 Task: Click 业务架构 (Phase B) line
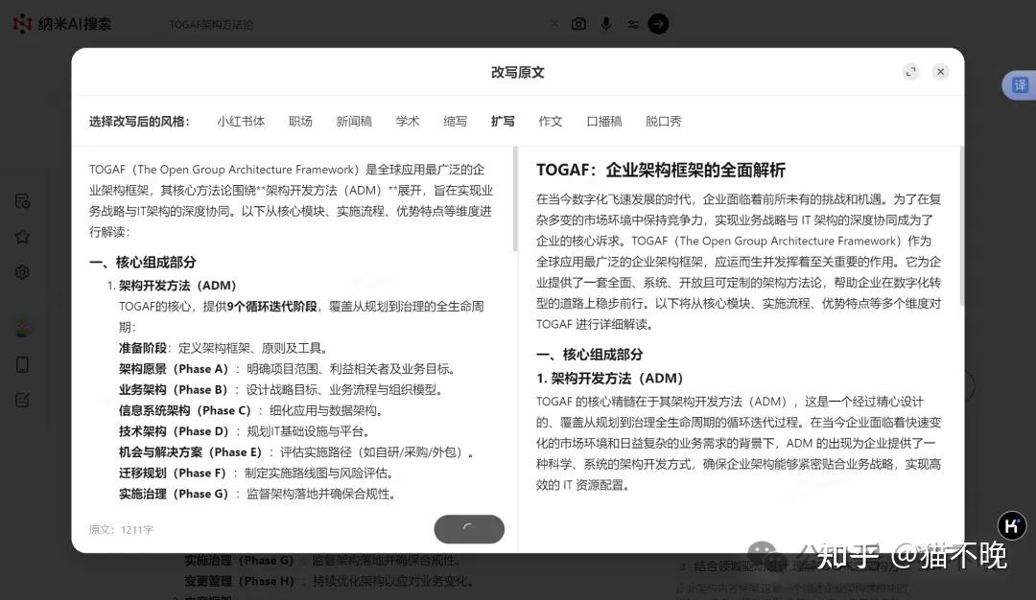tap(281, 389)
